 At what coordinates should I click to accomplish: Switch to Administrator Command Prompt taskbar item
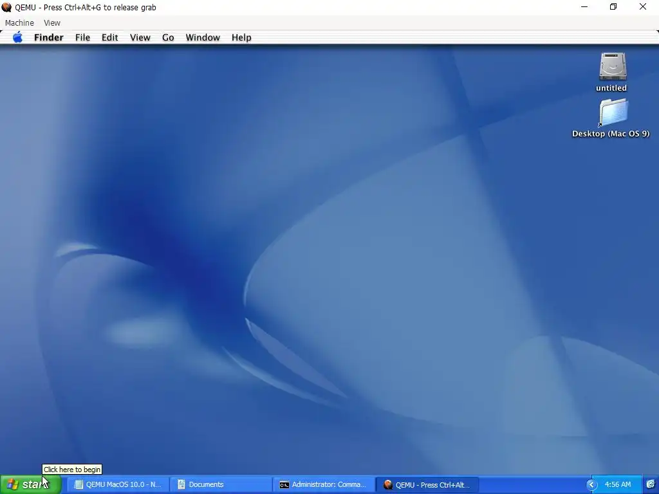324,484
